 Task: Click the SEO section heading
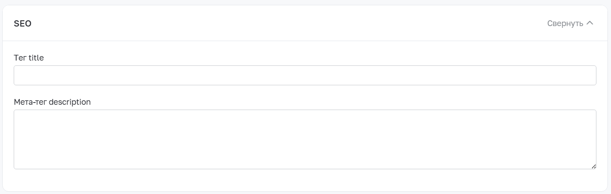[23, 24]
